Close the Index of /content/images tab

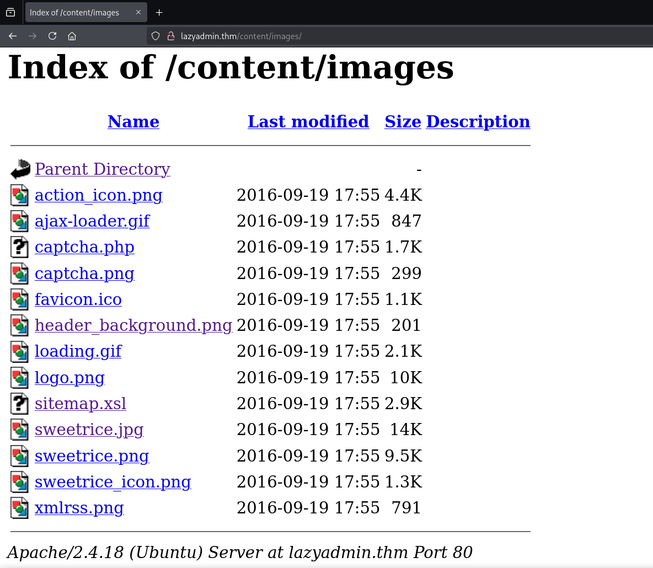tap(138, 12)
